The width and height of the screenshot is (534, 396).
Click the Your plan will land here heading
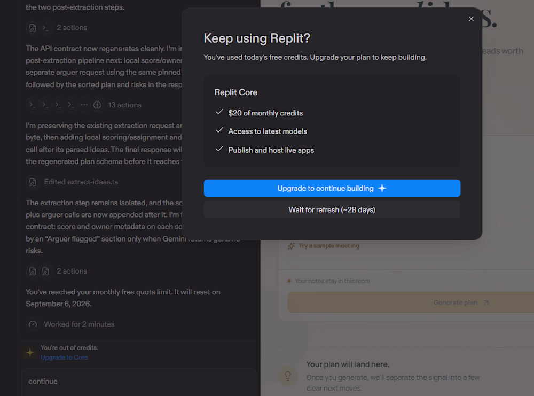[348, 364]
